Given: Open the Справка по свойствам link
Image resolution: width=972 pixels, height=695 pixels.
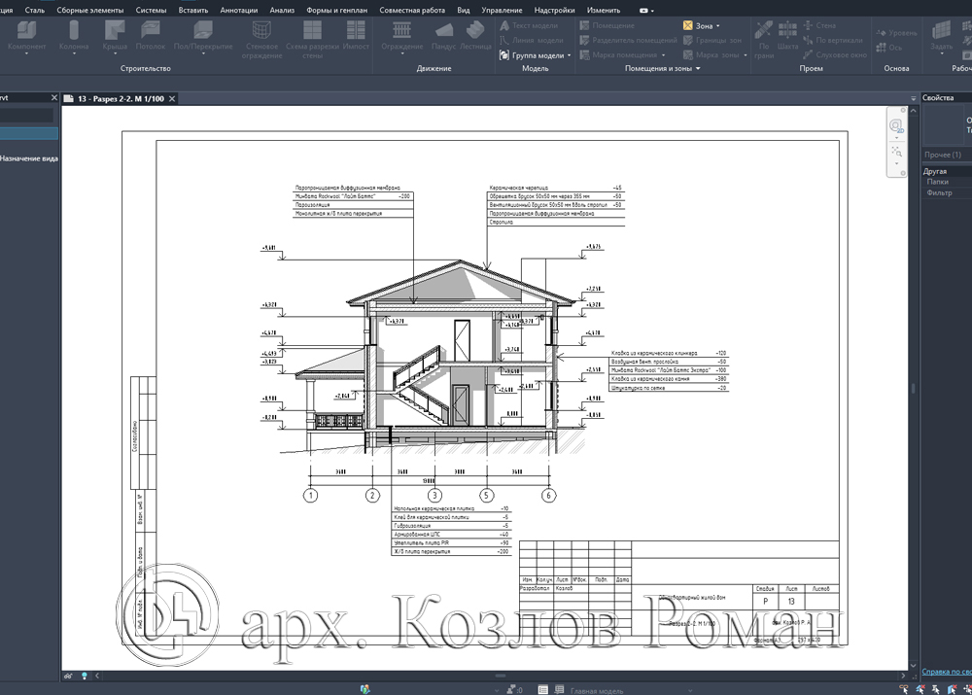Looking at the screenshot, I should click(x=947, y=672).
